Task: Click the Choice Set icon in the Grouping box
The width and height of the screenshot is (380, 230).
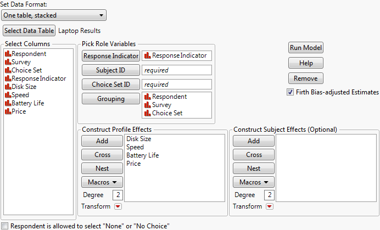Action: coord(147,113)
